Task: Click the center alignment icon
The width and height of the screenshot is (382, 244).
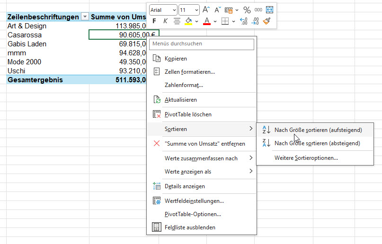Action: [x=177, y=21]
